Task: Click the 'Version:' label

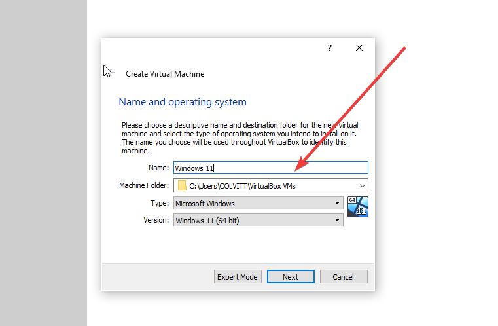Action: click(x=156, y=220)
